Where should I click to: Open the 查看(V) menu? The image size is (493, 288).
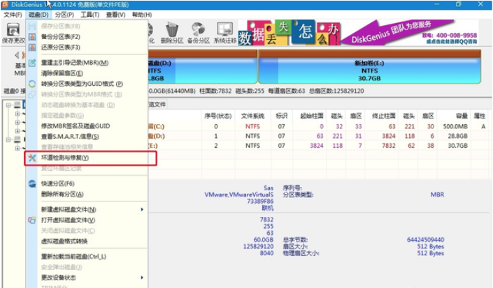click(115, 15)
